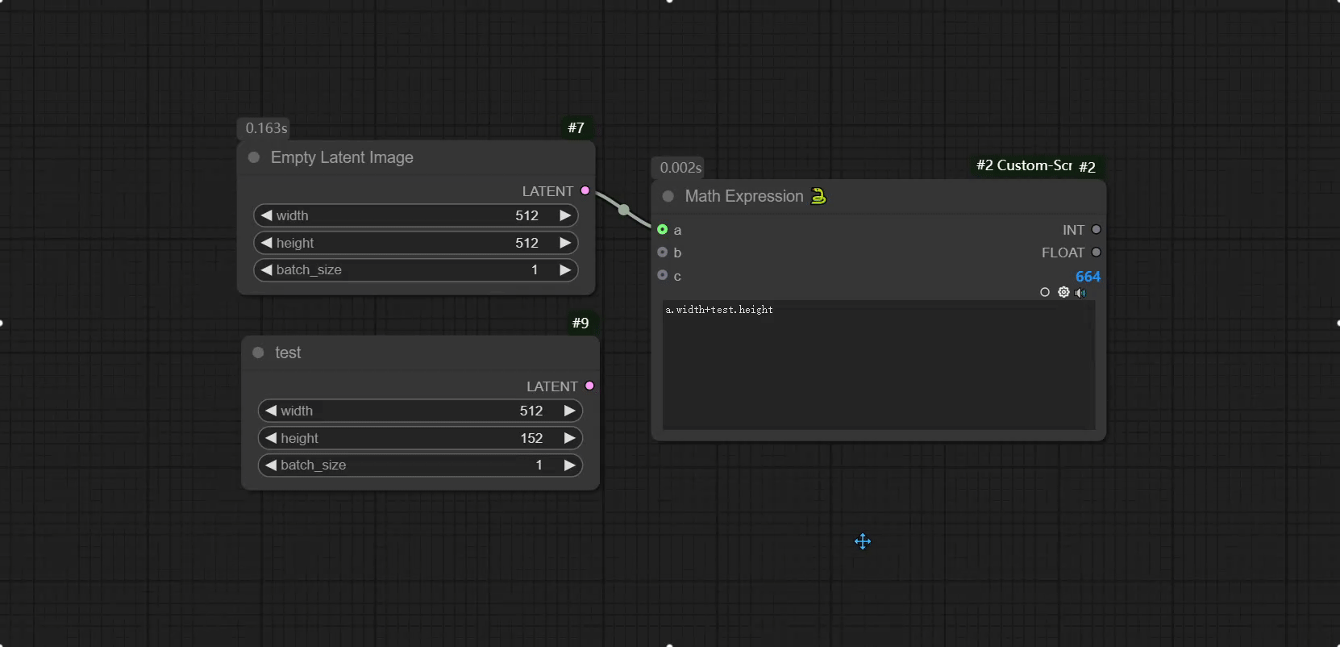Click the a.width+test.height expression field
This screenshot has height=647, width=1340.
point(878,365)
